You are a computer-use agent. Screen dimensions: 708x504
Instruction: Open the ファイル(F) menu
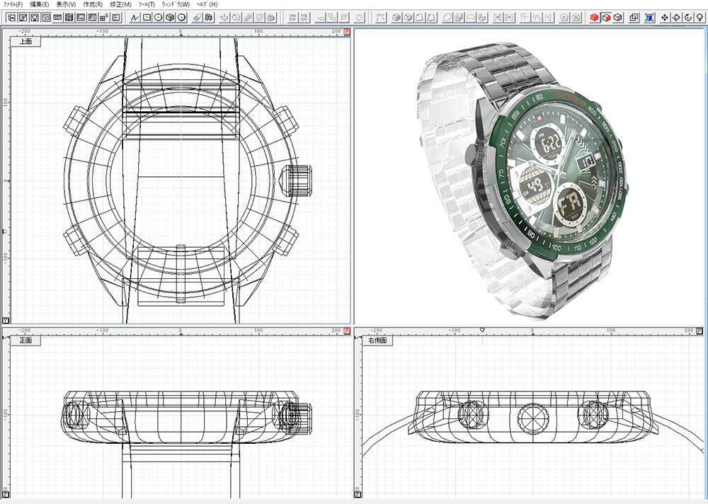13,4
